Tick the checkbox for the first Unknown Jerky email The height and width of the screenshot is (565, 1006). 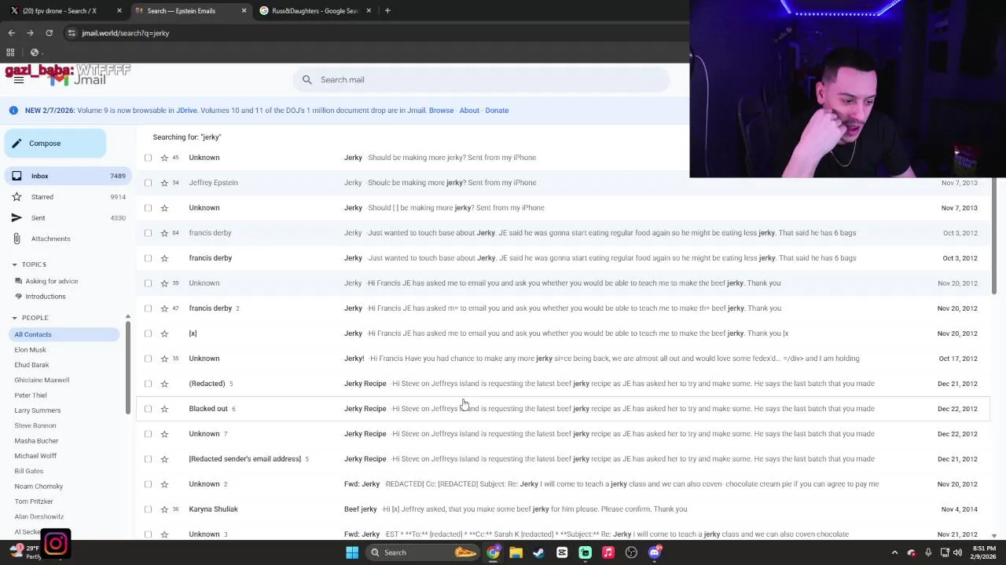click(148, 158)
